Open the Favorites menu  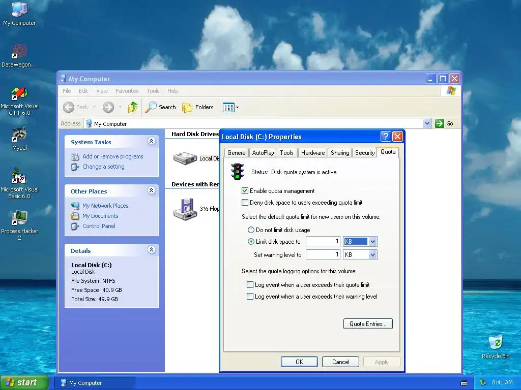coord(127,91)
